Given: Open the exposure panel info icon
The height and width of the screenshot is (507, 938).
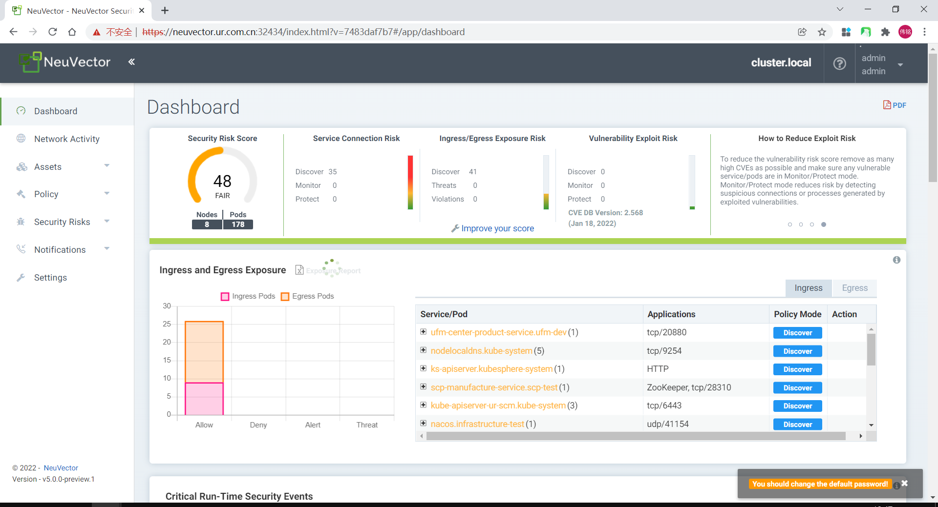Looking at the screenshot, I should (x=896, y=260).
